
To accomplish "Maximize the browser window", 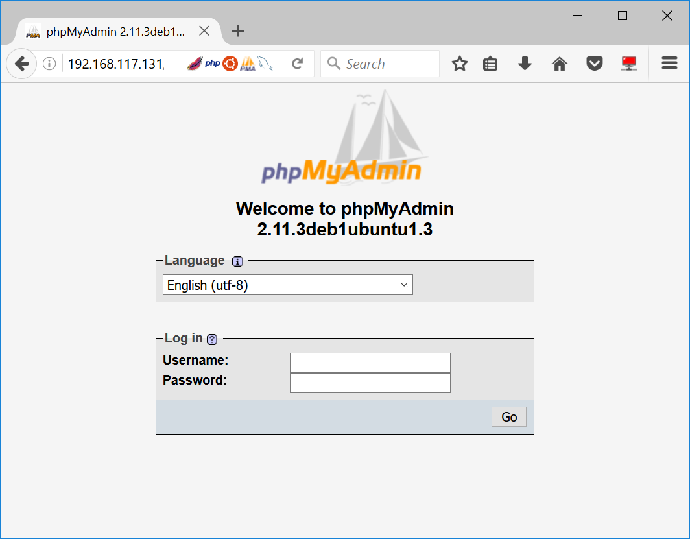I will pos(623,16).
